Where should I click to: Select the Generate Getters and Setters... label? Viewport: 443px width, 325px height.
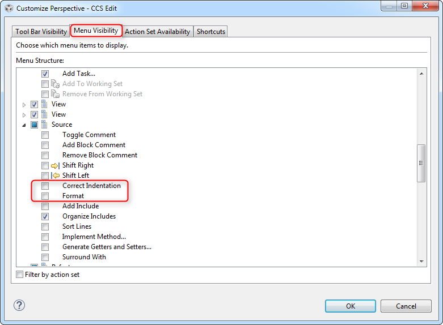tap(107, 247)
